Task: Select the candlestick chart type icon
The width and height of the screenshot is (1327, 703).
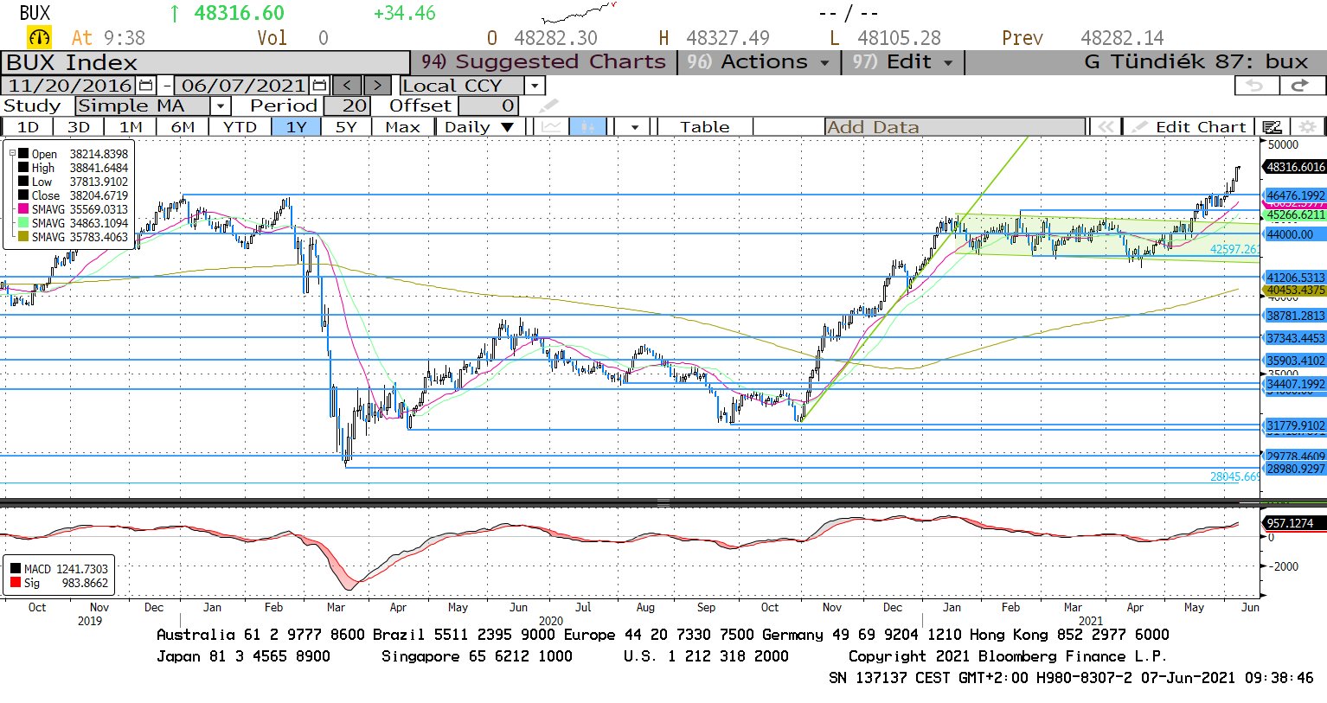Action: click(x=587, y=127)
